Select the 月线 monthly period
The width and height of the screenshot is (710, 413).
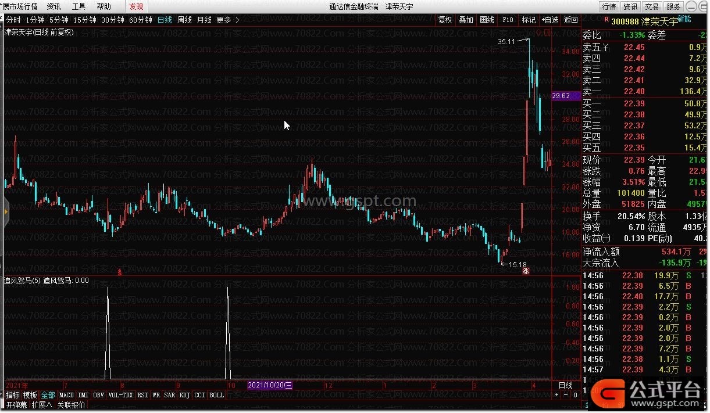pos(204,20)
